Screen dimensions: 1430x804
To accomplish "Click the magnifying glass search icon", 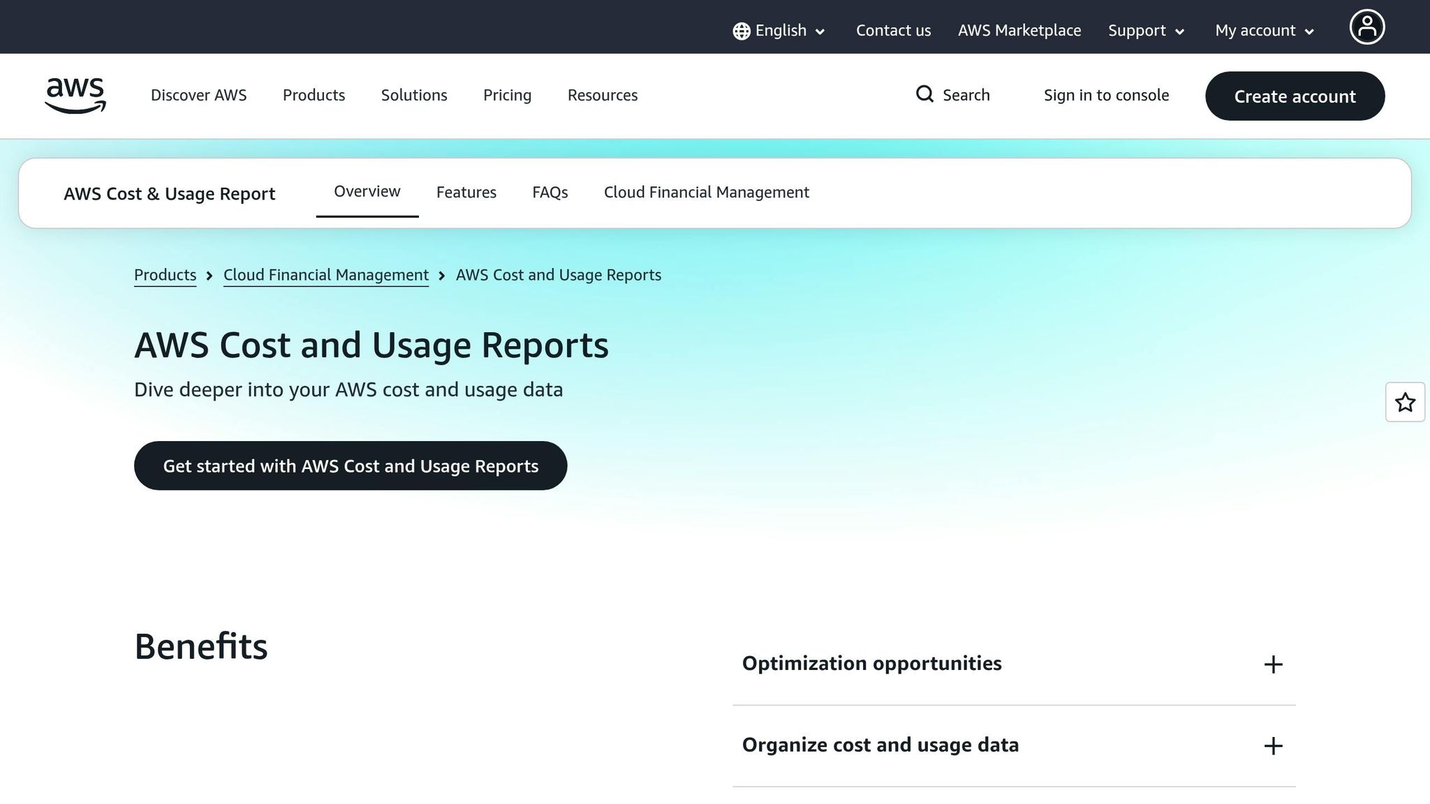I will click(924, 94).
